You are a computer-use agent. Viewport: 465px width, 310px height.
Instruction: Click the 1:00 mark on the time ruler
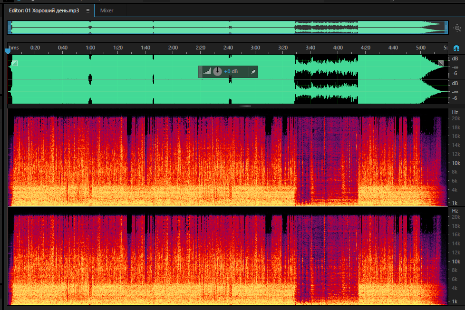pyautogui.click(x=90, y=48)
